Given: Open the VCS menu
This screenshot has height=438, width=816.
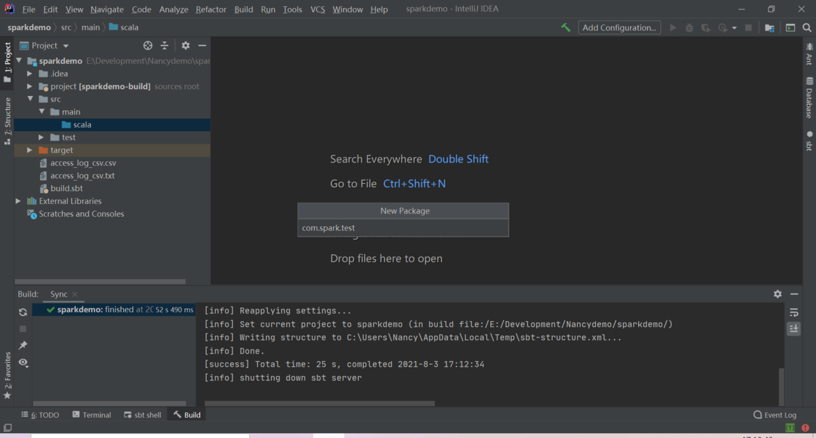Looking at the screenshot, I should click(318, 10).
